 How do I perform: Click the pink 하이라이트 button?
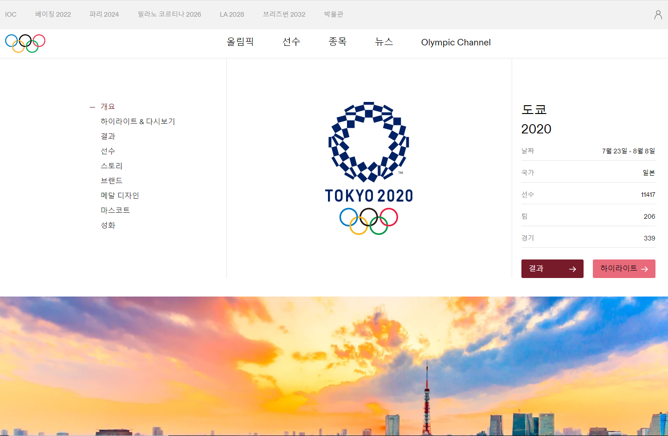click(624, 269)
